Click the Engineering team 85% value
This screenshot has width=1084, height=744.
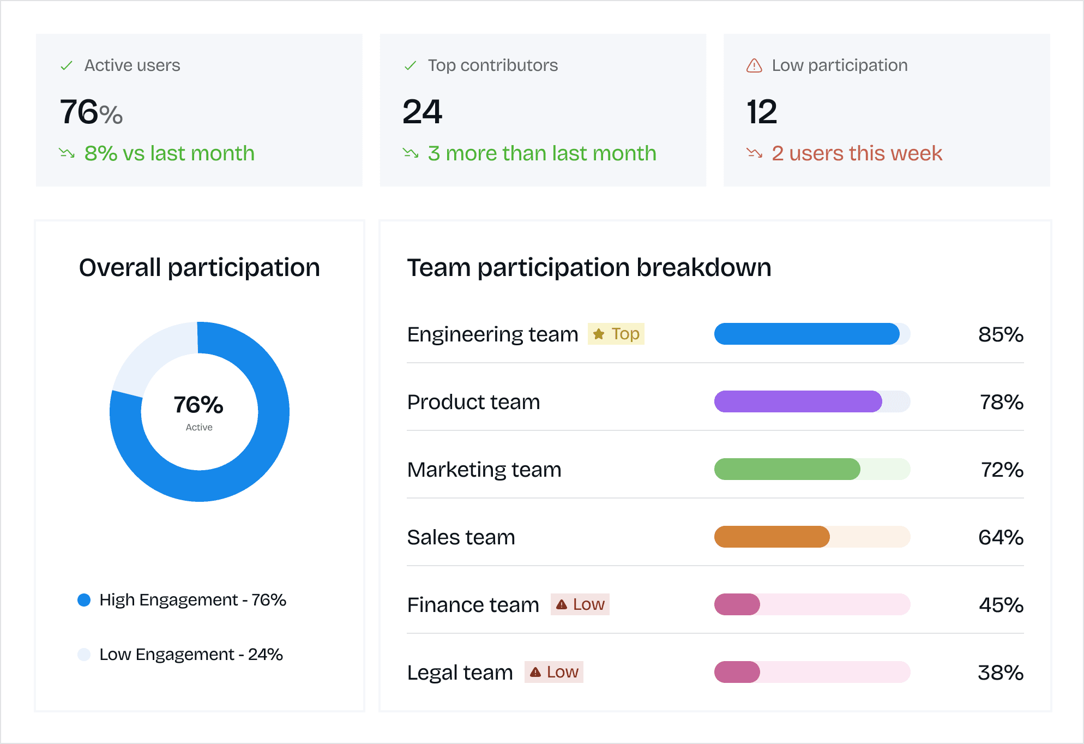(1001, 334)
